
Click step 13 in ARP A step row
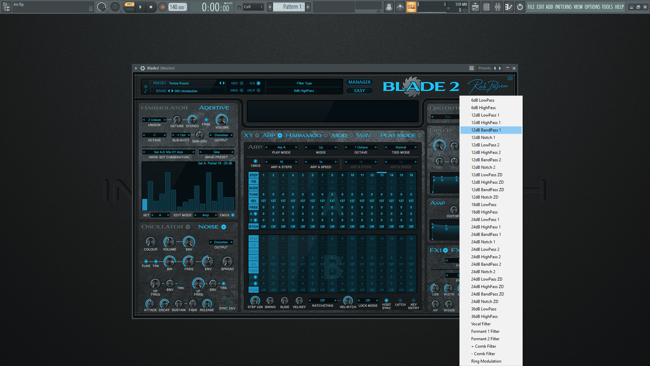tap(382, 175)
